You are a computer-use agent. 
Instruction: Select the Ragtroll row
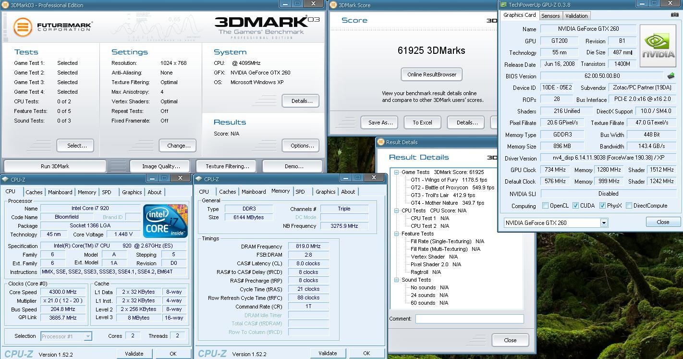tap(426, 272)
